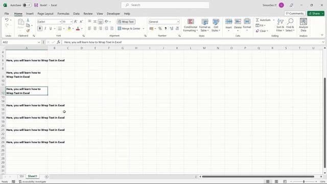Apply Align Left to the cell
Image resolution: width=327 pixels, height=184 pixels.
[x=89, y=29]
